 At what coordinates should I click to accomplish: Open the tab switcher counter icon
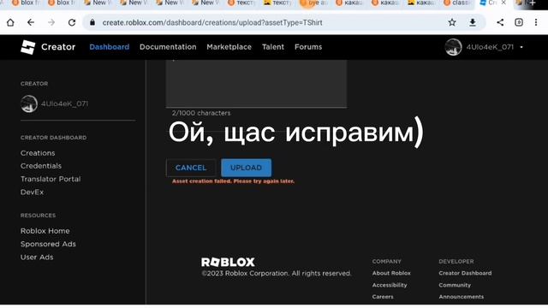(519, 22)
